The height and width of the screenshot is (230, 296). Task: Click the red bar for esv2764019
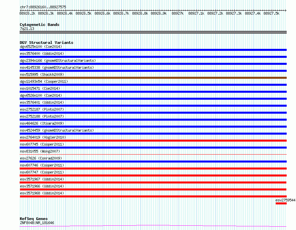pos(153,141)
